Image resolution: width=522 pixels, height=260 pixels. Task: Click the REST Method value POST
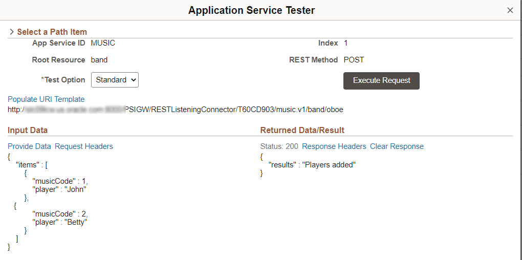(x=354, y=60)
